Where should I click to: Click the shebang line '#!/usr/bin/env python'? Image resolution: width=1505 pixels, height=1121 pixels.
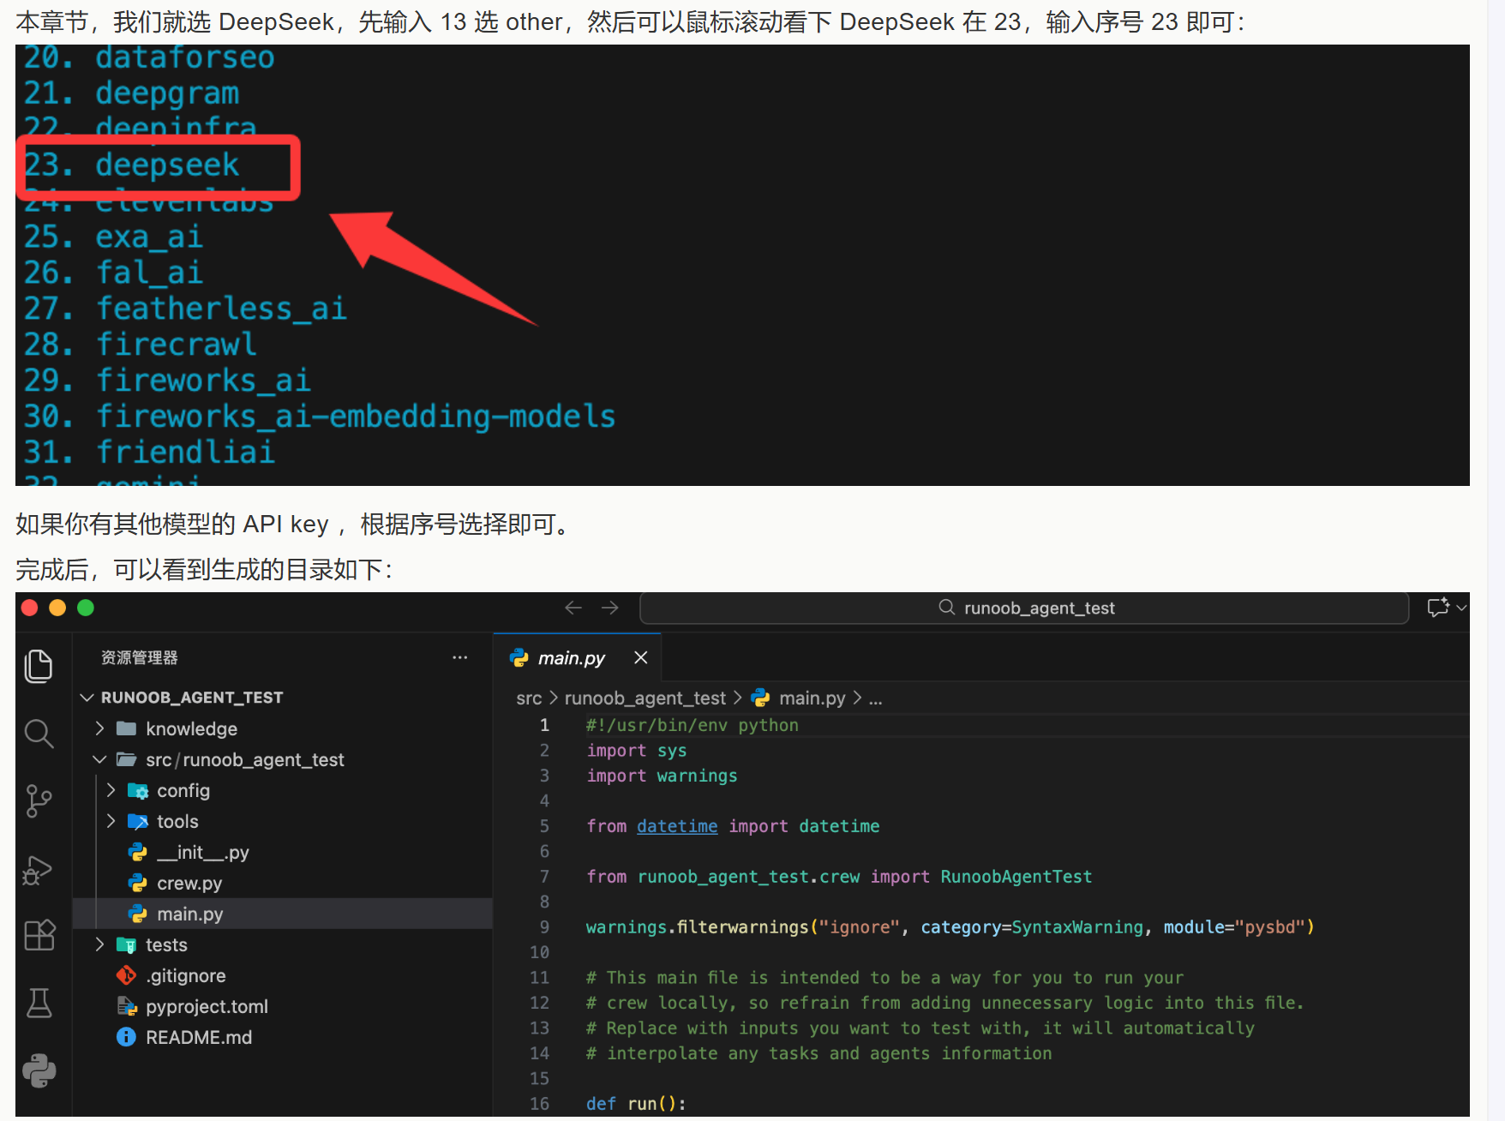point(692,725)
